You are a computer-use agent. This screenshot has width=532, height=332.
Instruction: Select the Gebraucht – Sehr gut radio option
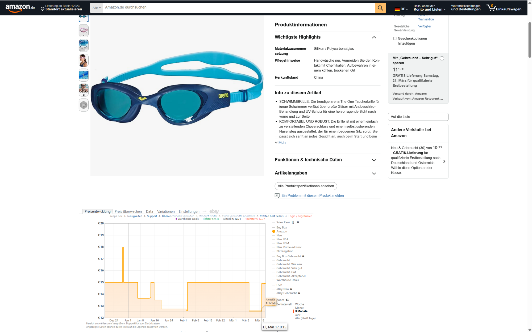click(x=442, y=58)
